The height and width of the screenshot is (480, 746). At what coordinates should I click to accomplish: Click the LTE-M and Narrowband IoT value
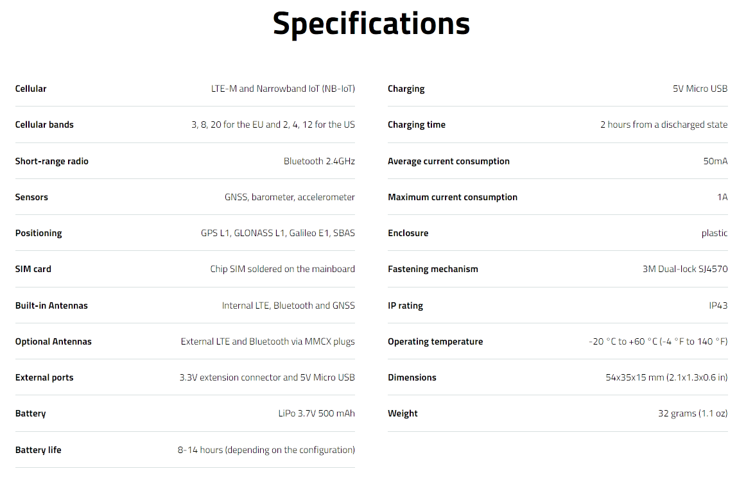point(283,89)
